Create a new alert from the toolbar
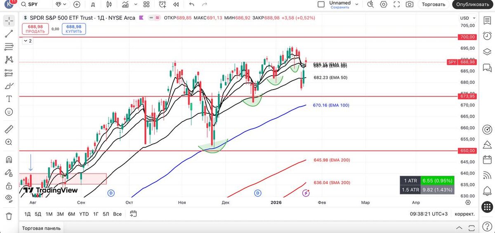 [x=163, y=5]
